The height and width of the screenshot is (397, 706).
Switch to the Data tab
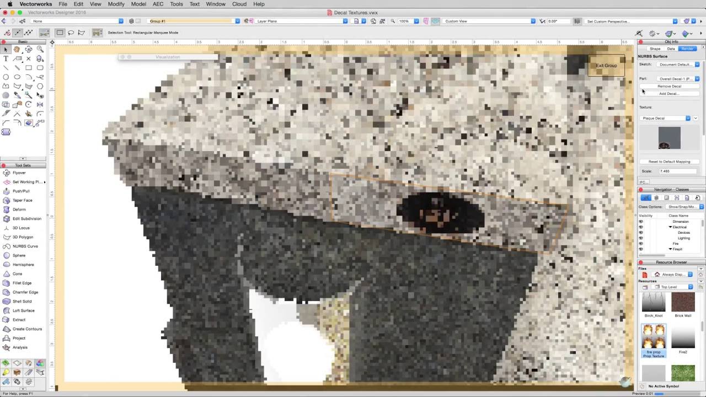671,49
